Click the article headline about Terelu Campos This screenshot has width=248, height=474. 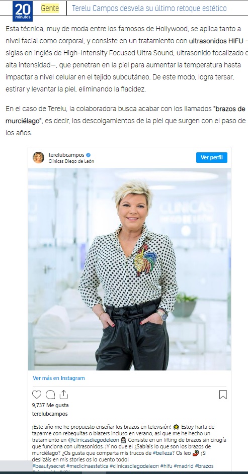click(x=149, y=9)
